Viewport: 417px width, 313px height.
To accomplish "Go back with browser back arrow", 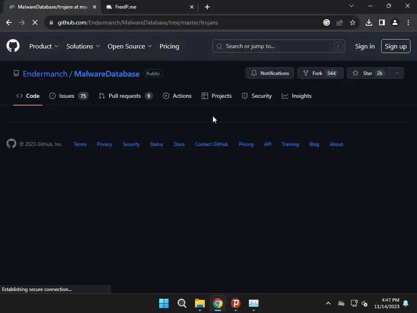I will 9,23.
